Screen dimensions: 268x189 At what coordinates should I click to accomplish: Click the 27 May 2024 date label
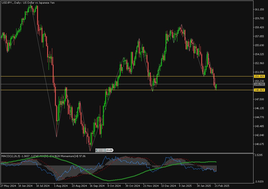point(8,186)
